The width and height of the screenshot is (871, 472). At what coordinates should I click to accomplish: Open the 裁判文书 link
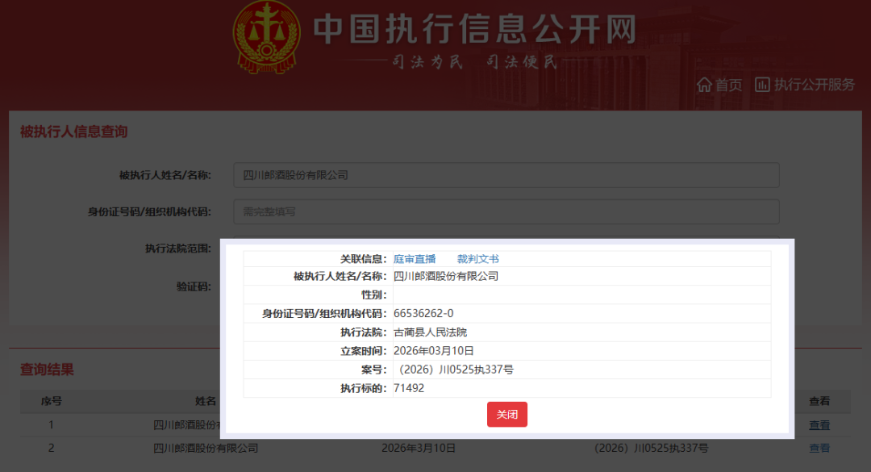(x=477, y=259)
